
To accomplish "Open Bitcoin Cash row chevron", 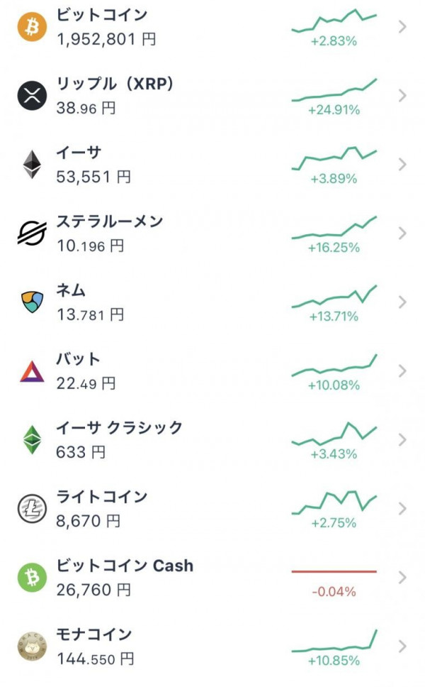I will (403, 578).
